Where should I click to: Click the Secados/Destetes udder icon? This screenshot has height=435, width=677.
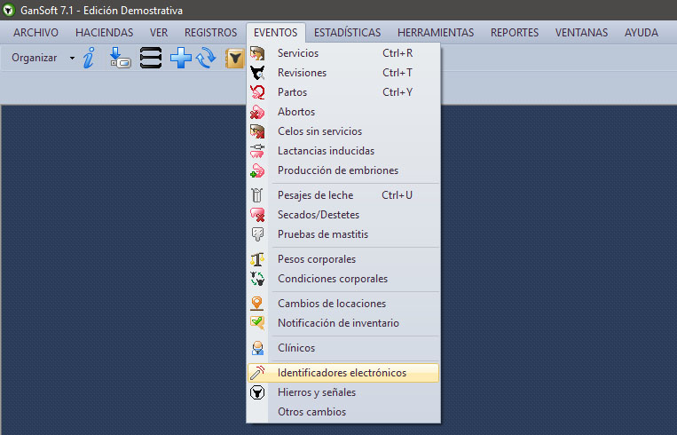tap(257, 215)
